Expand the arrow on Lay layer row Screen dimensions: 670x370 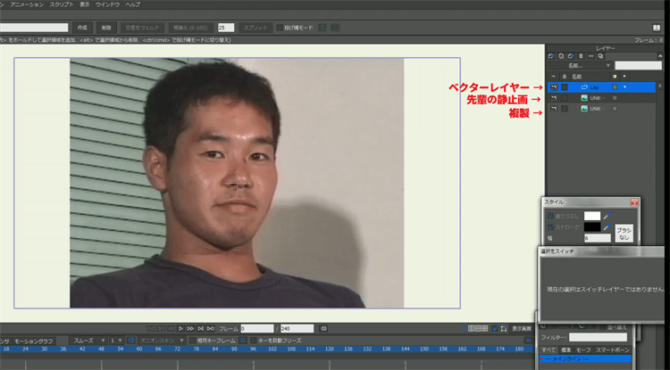[624, 87]
